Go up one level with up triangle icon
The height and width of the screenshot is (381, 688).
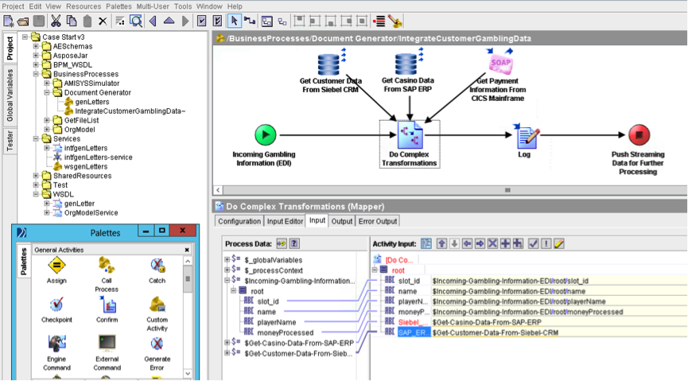169,21
